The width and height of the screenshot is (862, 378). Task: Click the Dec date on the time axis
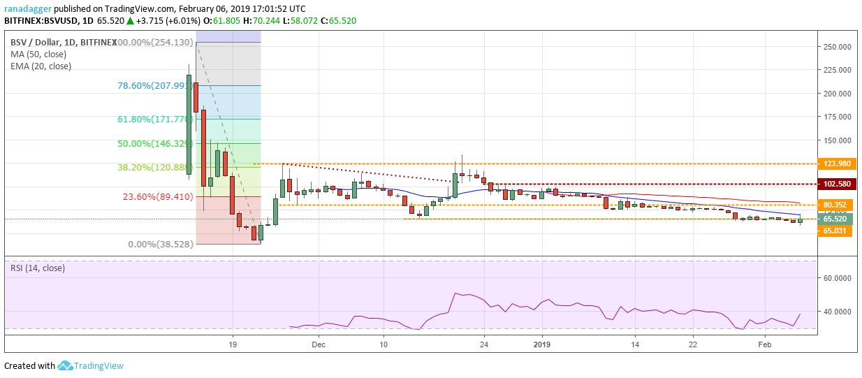(x=318, y=344)
